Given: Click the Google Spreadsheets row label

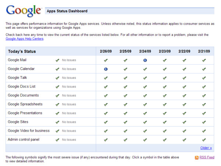Looking at the screenshot, I should click(x=25, y=104).
